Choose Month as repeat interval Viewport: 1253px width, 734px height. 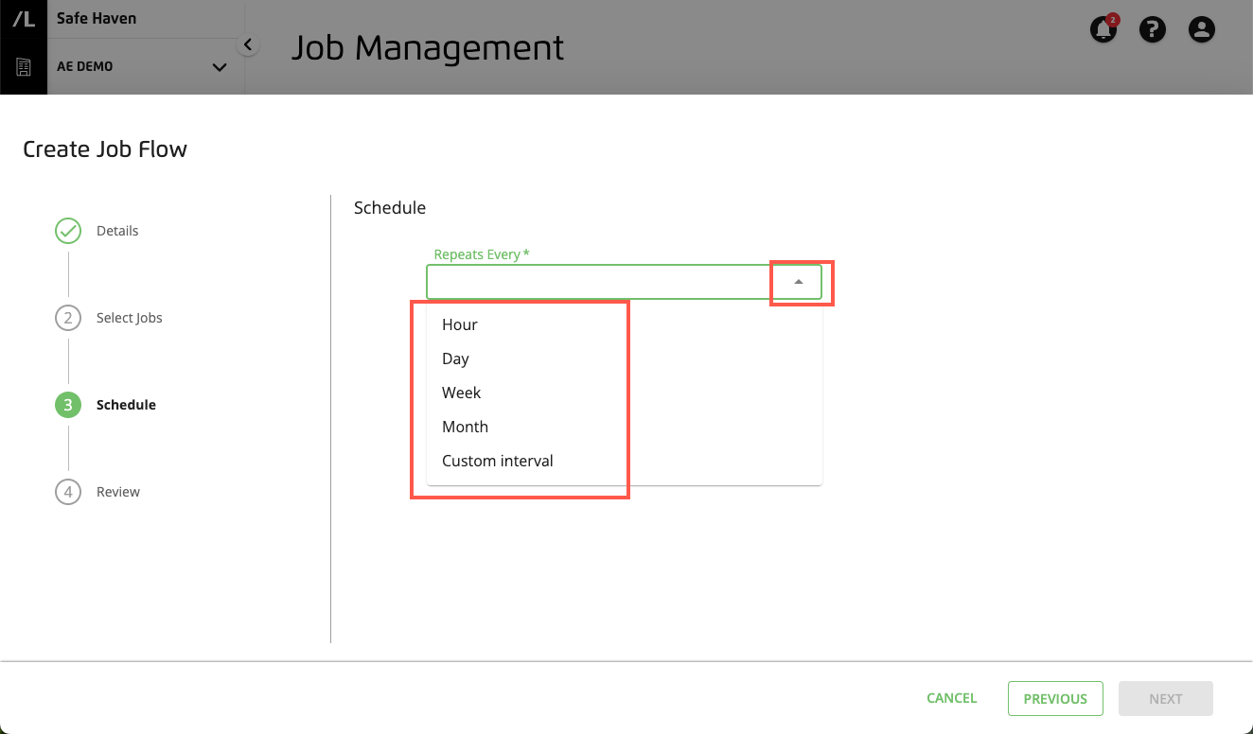pos(625,427)
